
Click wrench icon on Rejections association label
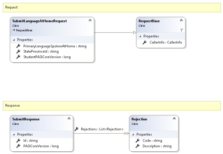click(77, 129)
